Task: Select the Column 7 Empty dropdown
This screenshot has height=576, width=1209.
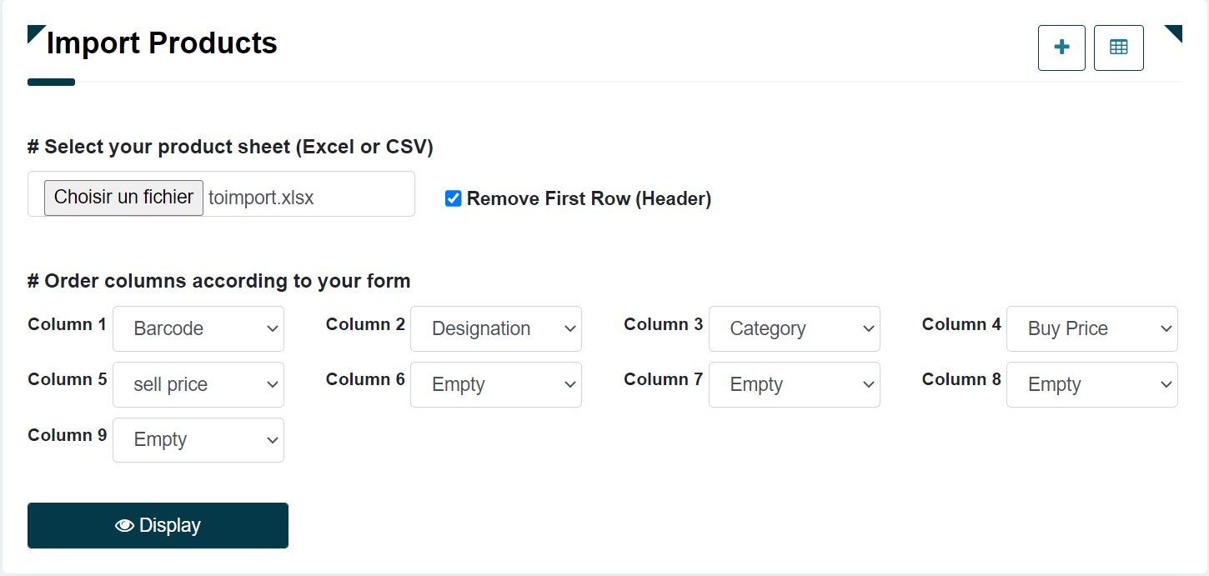Action: point(794,384)
